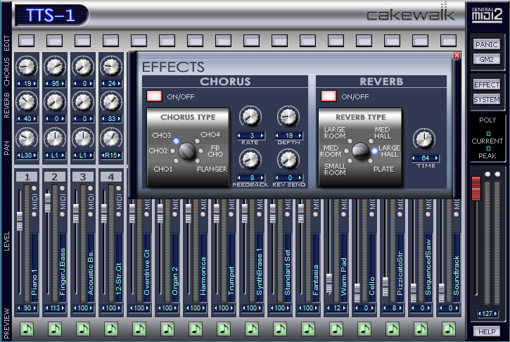Screen dimensions: 510x342
Task: Click channel 1 chorus send knob
Action: (x=27, y=66)
